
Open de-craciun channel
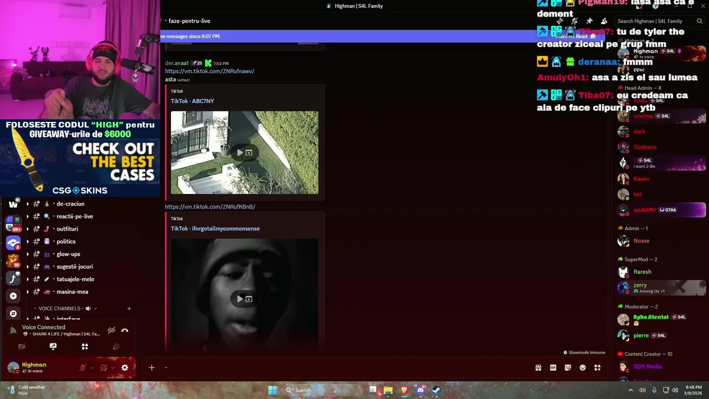(x=70, y=204)
